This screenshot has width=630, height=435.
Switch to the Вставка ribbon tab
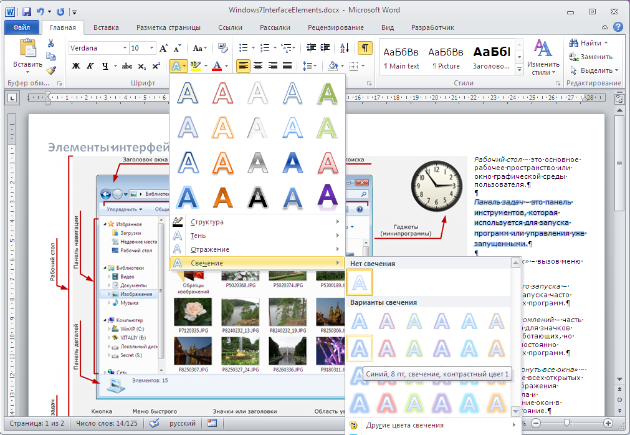(106, 27)
